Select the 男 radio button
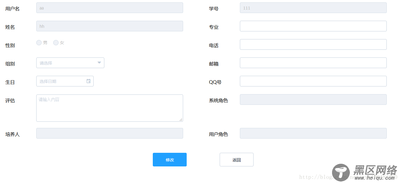 pos(39,43)
